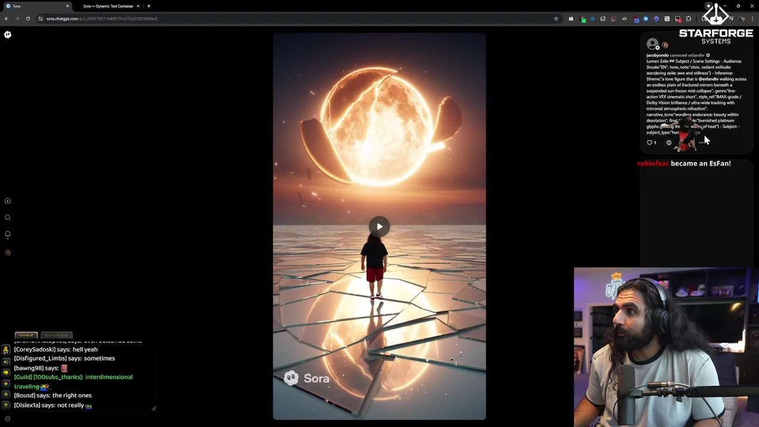Open jacobyondo's profile link

657,55
